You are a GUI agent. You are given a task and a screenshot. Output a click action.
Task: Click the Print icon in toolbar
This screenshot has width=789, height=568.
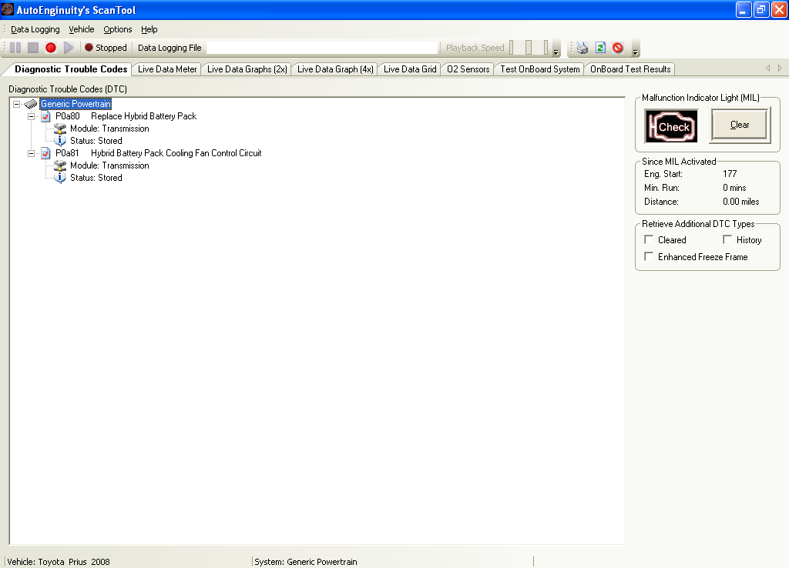pyautogui.click(x=583, y=48)
